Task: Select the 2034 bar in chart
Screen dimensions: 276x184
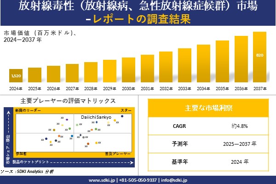Action: (x=203, y=63)
